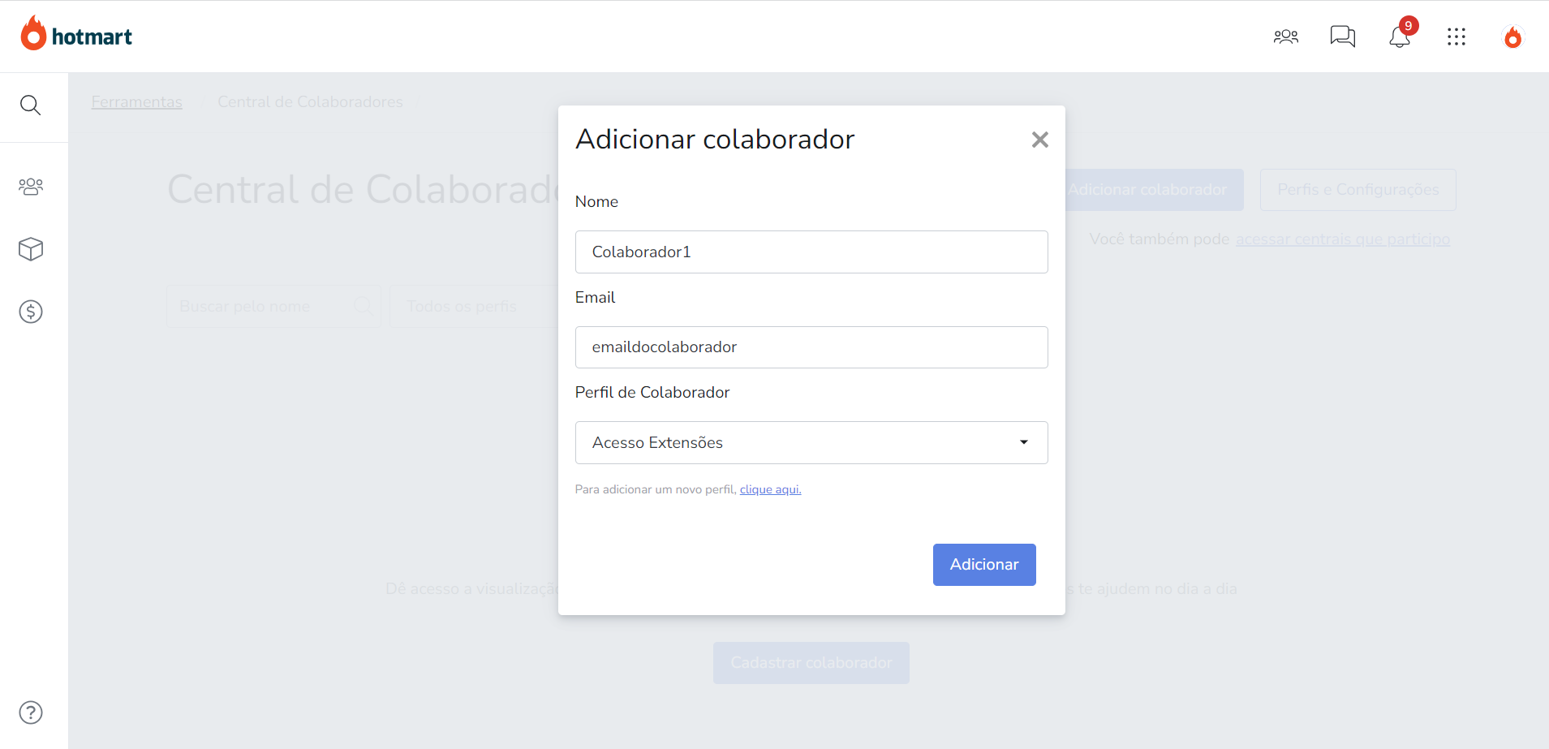Image resolution: width=1549 pixels, height=749 pixels.
Task: Click the Nome input field
Action: click(811, 252)
